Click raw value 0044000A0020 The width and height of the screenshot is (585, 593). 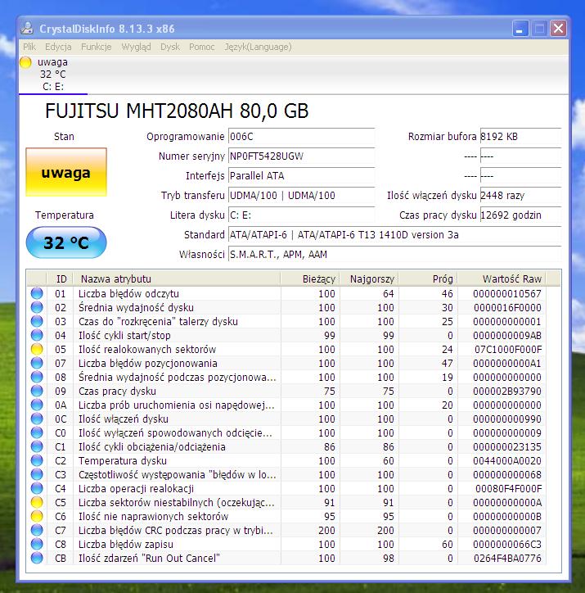click(507, 461)
